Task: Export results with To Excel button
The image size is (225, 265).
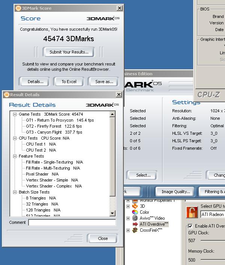Action: point(69,82)
